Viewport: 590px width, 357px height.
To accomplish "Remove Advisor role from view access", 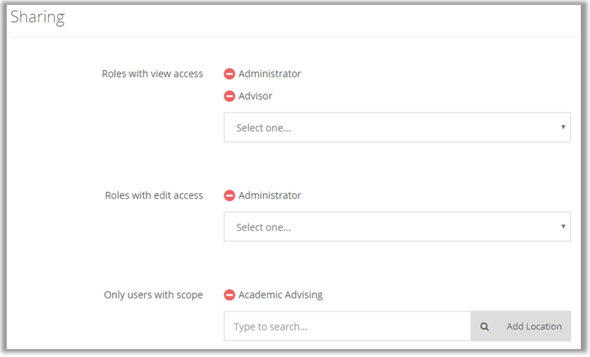I will click(229, 96).
